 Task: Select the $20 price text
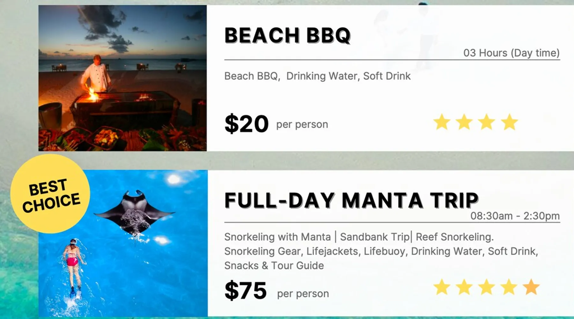(247, 124)
